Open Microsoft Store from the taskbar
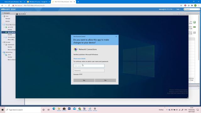 point(64,109)
